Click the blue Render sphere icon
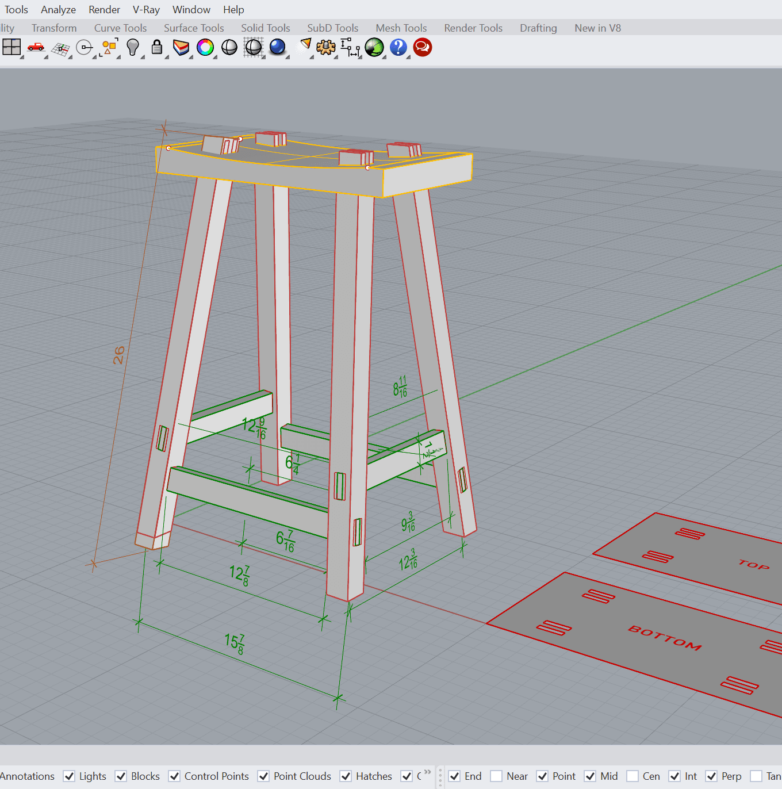Viewport: 782px width, 789px height. click(278, 47)
